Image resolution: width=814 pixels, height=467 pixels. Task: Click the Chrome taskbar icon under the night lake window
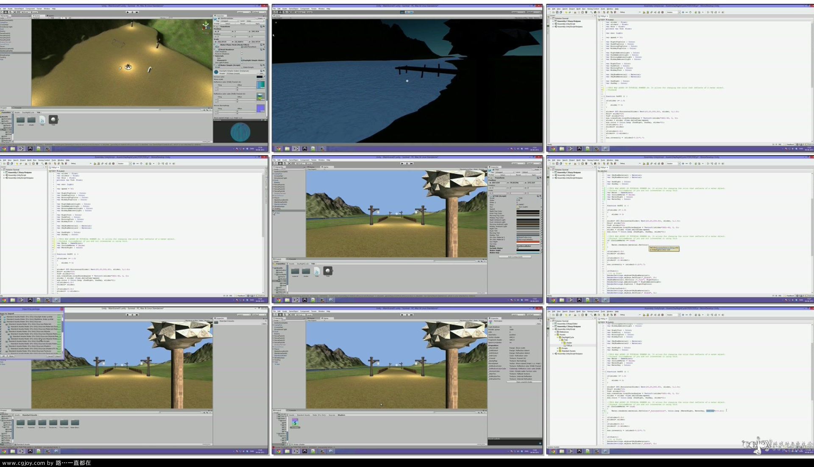[x=279, y=149]
